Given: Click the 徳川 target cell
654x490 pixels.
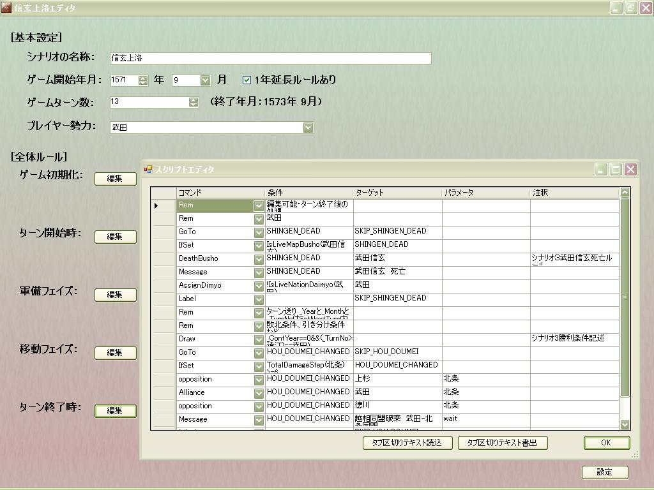Looking at the screenshot, I should point(397,406).
